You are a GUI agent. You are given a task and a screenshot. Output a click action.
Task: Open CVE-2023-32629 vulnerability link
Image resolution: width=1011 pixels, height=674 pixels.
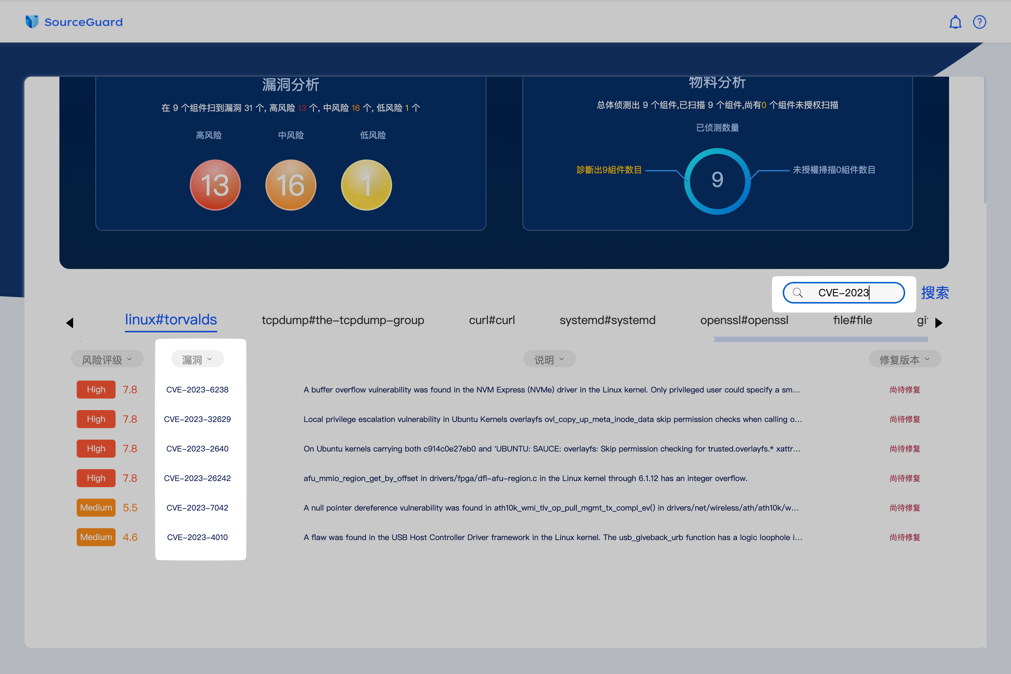coord(197,419)
